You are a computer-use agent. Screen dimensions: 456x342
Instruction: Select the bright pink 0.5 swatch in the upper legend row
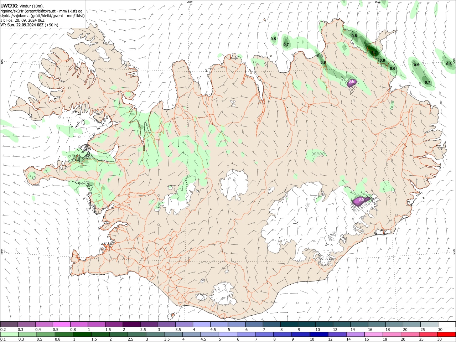click(x=62, y=325)
